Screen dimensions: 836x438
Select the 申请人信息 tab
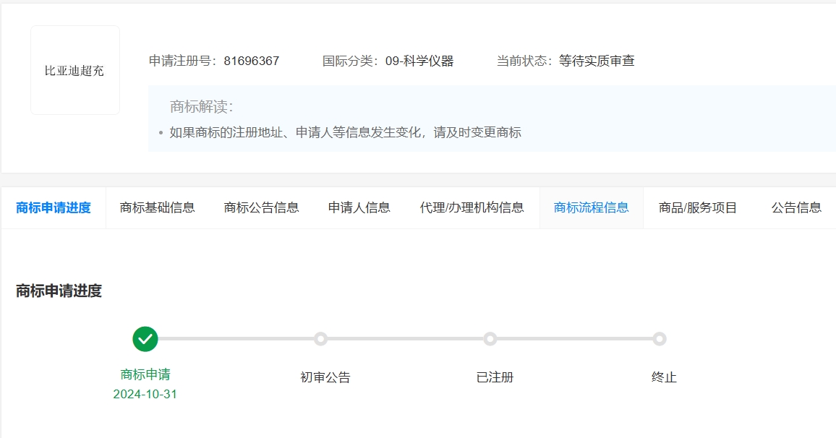359,208
